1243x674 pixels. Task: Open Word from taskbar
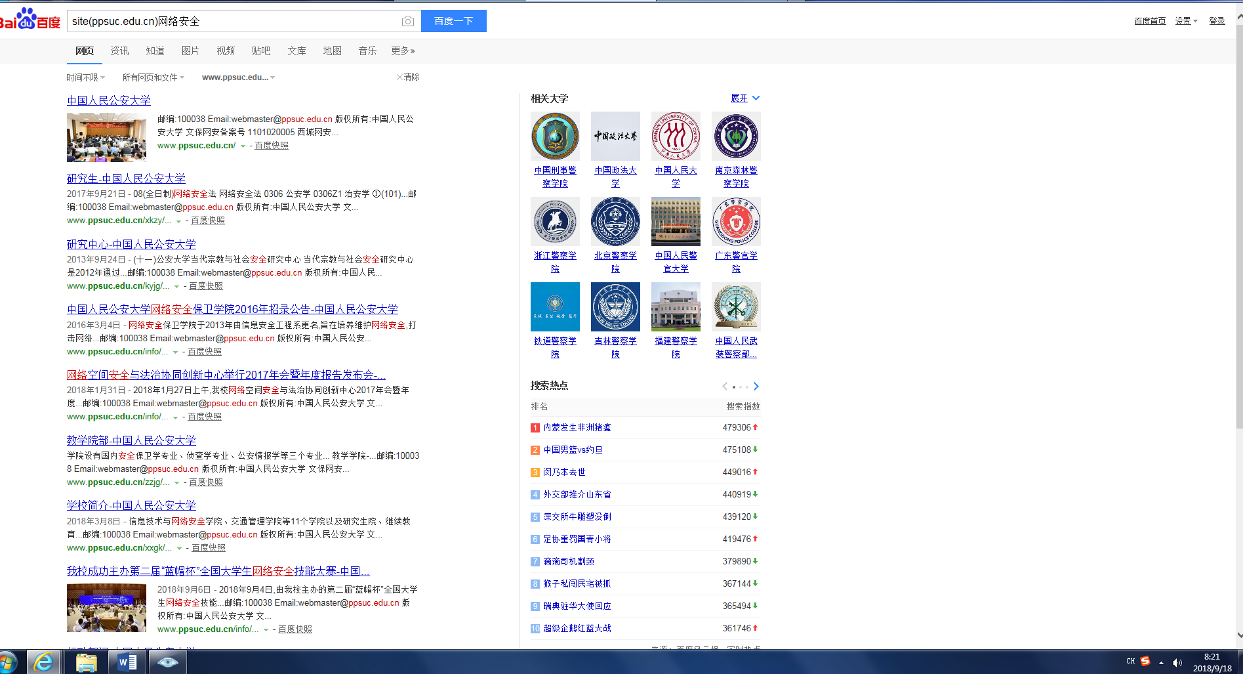tap(127, 662)
